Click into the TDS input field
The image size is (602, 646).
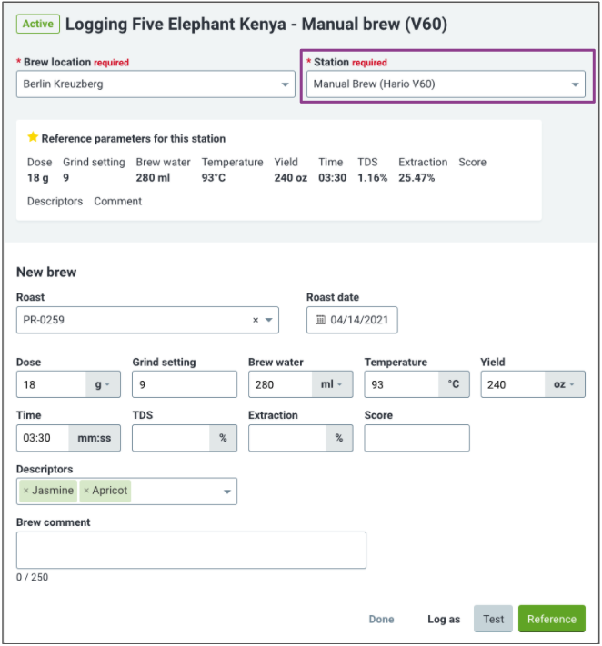click(x=171, y=438)
